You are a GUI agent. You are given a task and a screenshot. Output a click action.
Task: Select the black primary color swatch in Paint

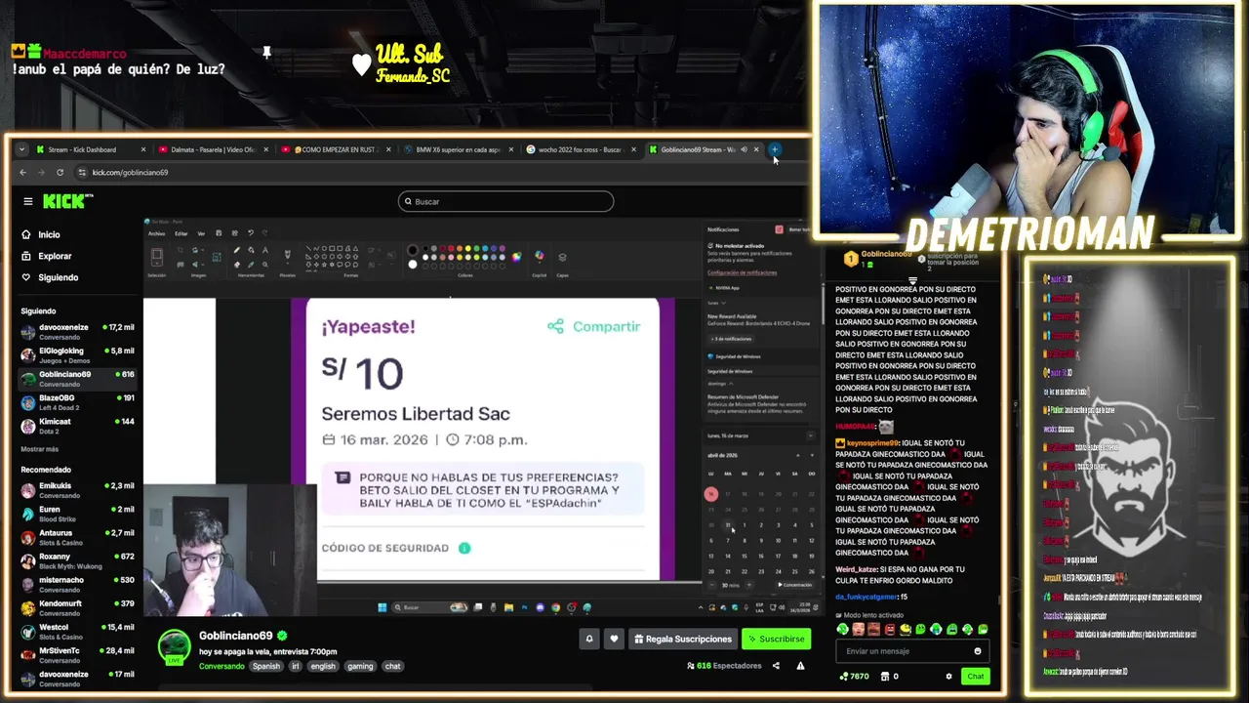[412, 251]
